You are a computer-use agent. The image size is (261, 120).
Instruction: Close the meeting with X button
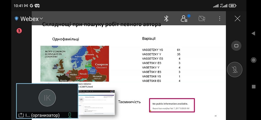237,19
